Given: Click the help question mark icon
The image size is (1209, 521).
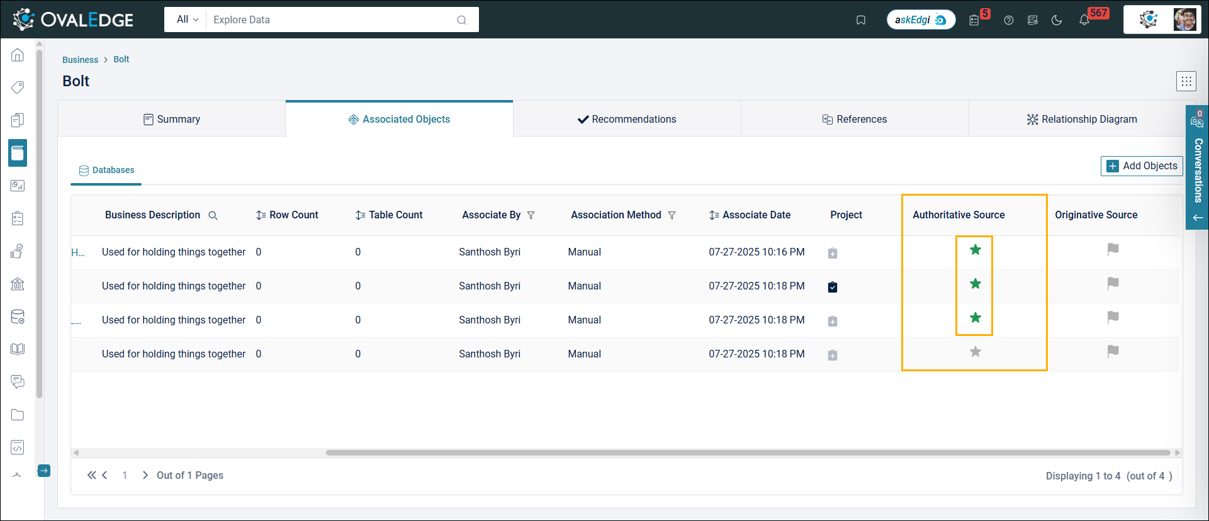Looking at the screenshot, I should 1009,20.
